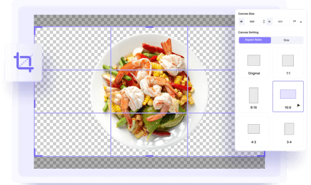Click the left-middle crop edge handle

(35, 104)
